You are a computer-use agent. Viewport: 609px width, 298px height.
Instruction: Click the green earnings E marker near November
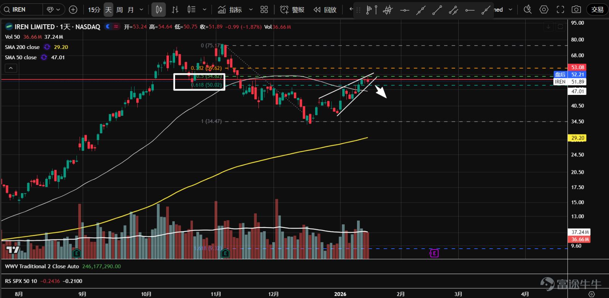(225, 253)
